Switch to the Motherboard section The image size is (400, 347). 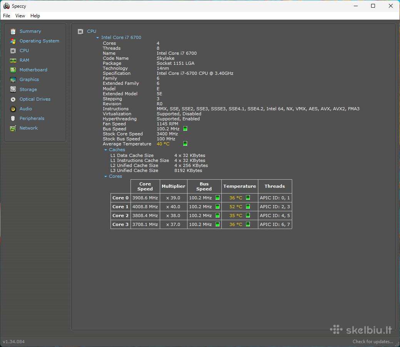(x=33, y=70)
